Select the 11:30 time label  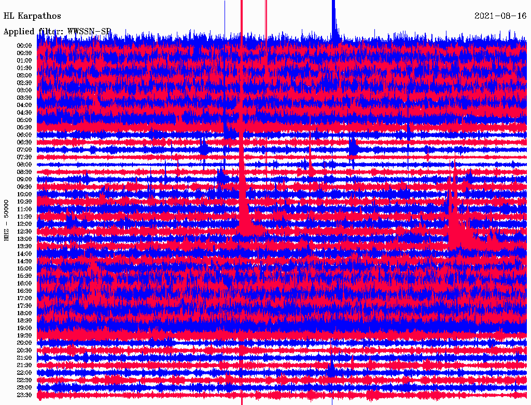(x=24, y=217)
